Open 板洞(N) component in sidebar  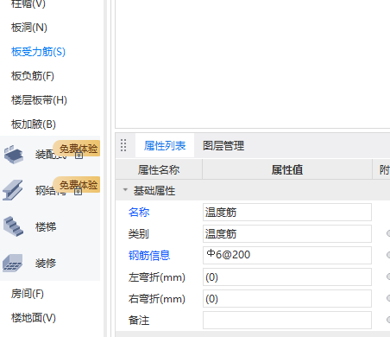[x=29, y=28]
